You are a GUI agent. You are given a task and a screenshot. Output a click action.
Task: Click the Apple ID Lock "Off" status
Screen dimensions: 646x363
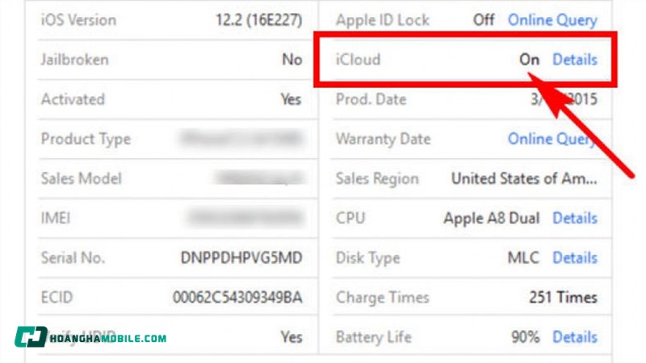(x=484, y=19)
